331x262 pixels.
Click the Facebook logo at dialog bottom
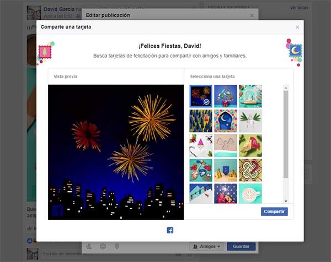click(170, 230)
